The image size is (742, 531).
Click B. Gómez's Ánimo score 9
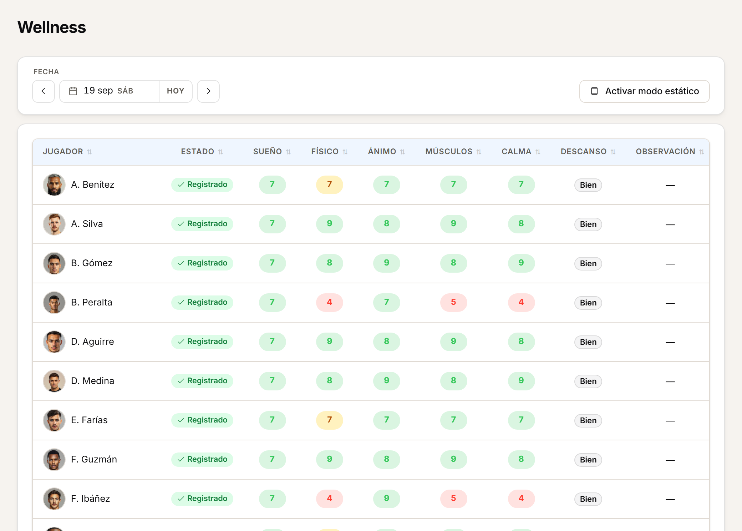tap(387, 263)
